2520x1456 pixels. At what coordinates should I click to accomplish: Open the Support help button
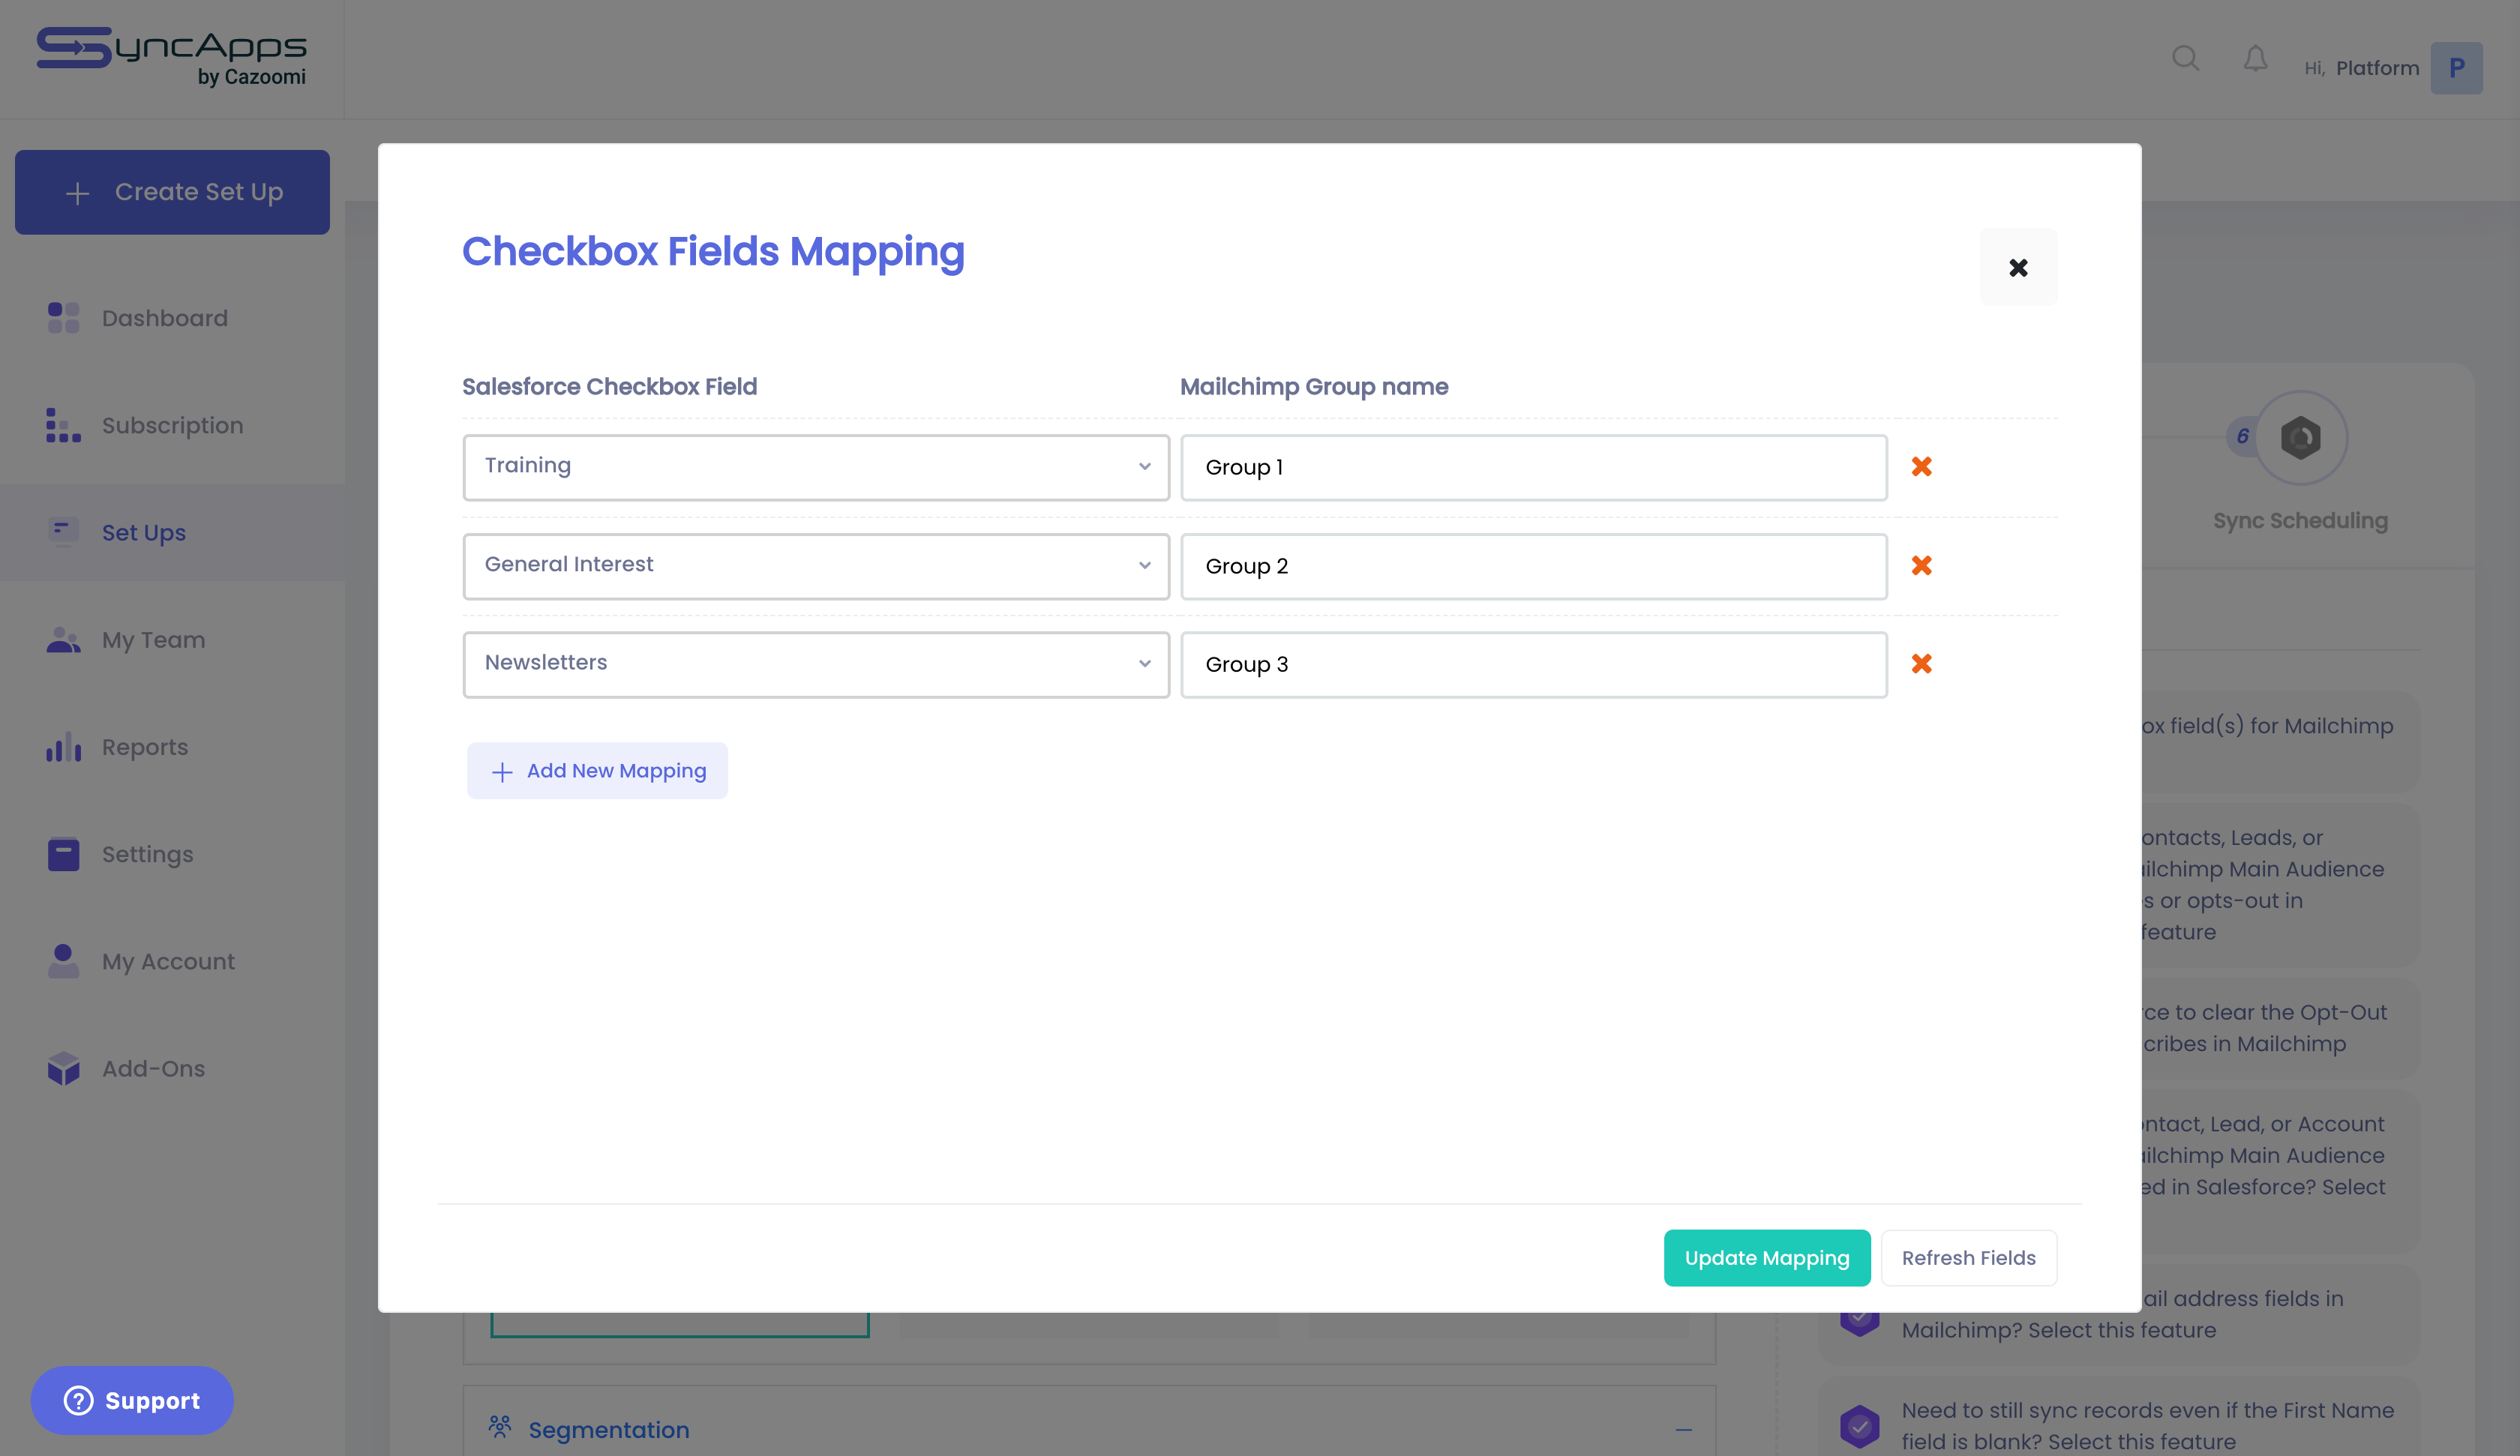132,1400
